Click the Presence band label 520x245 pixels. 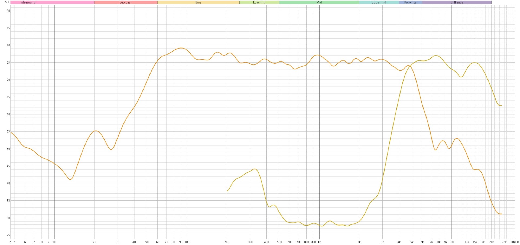[x=410, y=2]
